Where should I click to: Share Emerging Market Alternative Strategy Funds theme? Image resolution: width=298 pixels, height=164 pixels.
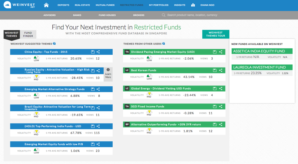point(98,89)
